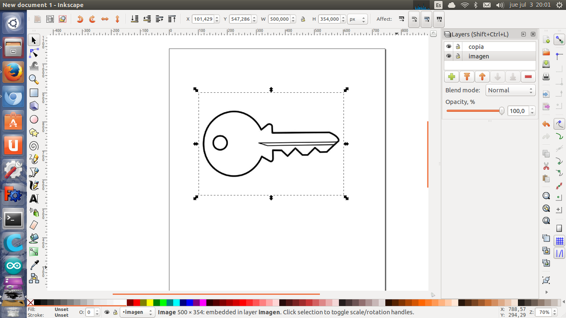Select the Color dropper tool
The image size is (566, 318).
pos(34,264)
